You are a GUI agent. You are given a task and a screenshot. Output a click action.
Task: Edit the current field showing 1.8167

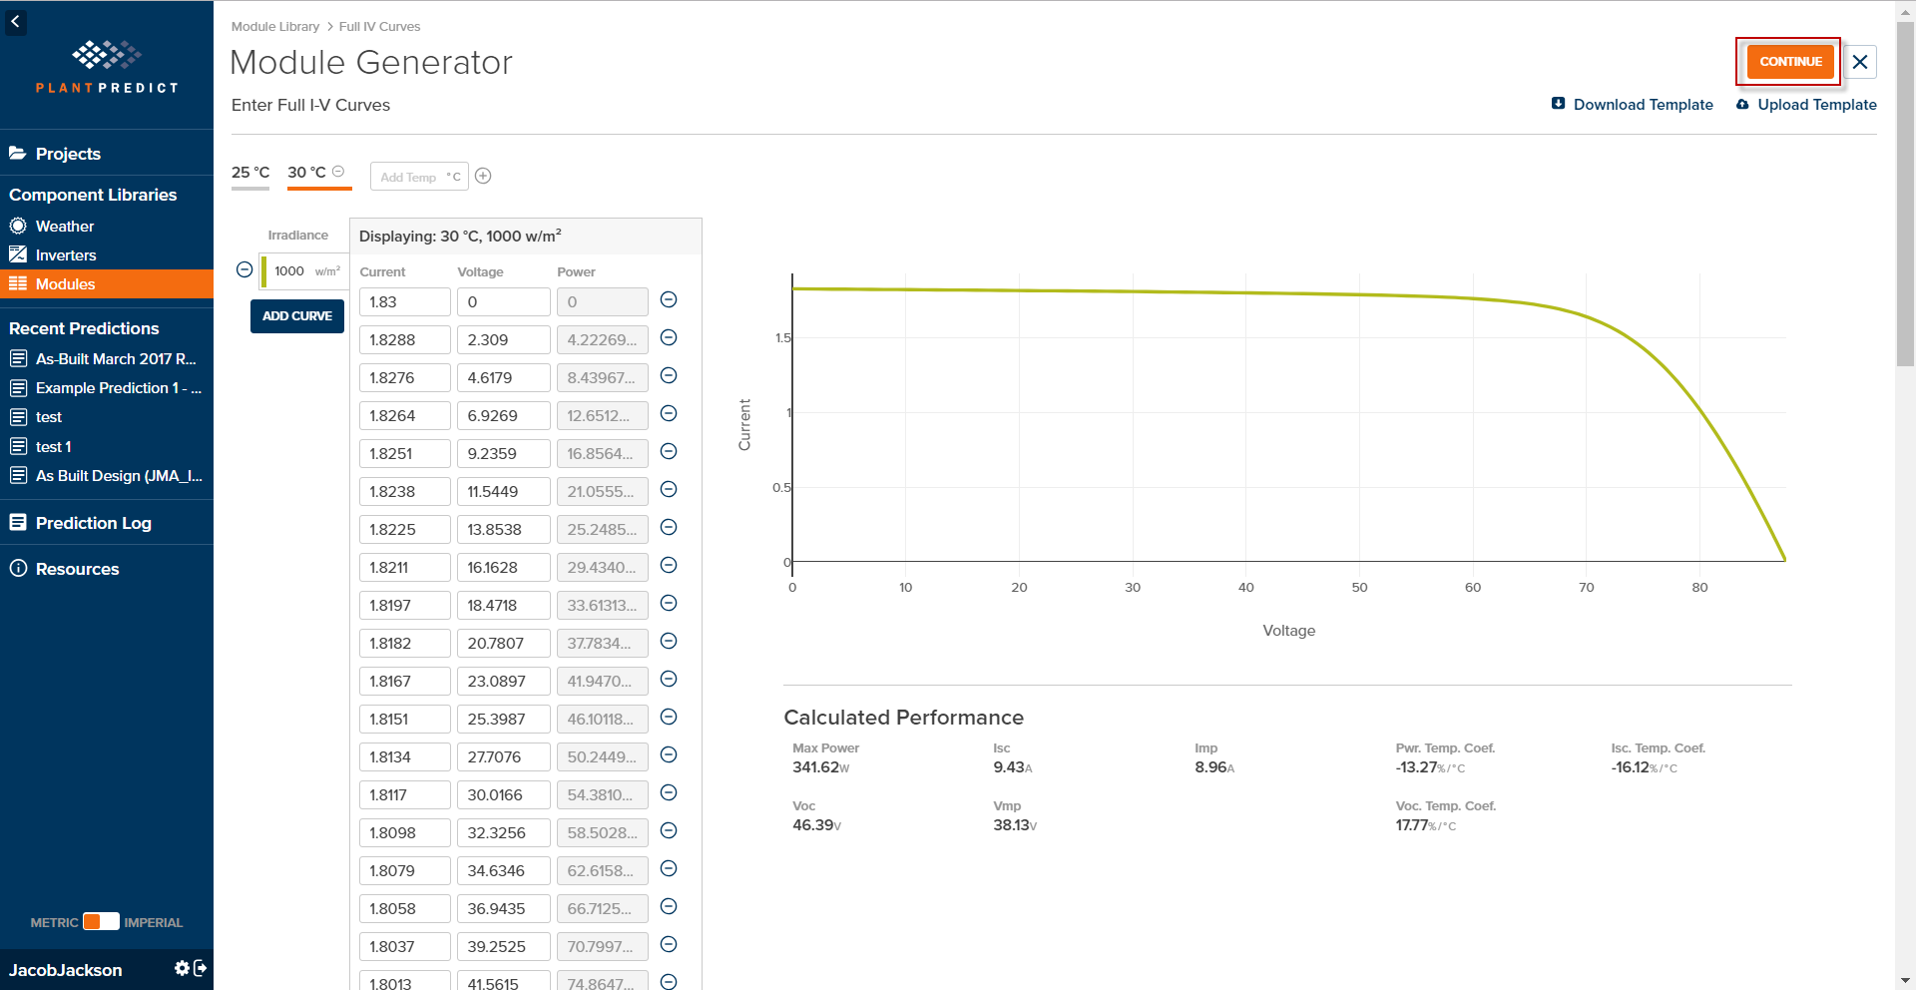point(404,682)
